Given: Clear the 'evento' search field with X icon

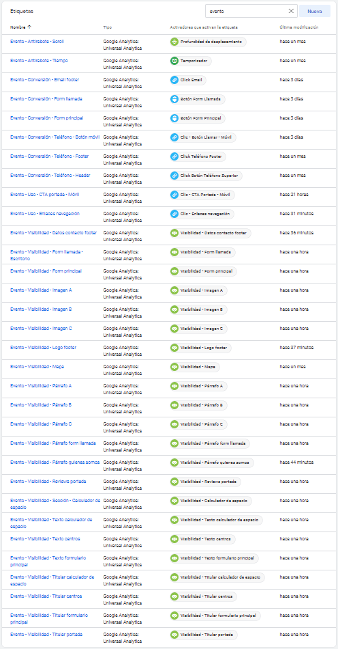Looking at the screenshot, I should coord(291,11).
